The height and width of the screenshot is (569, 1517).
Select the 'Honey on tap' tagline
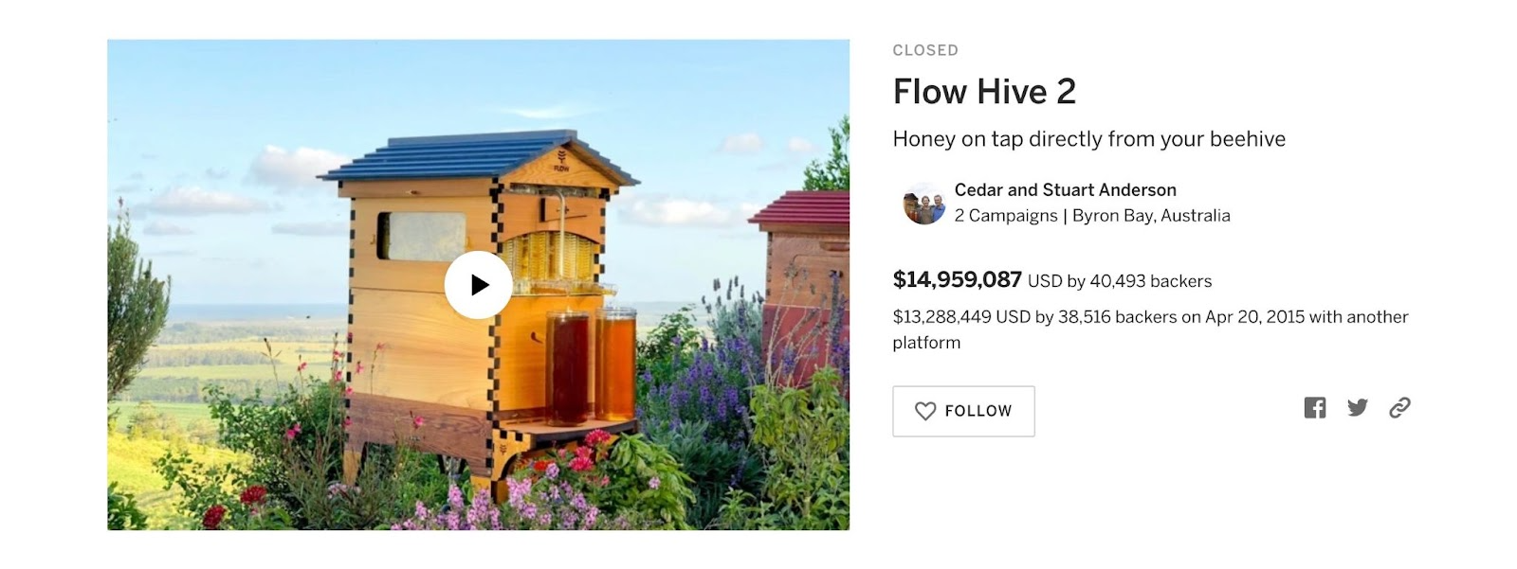1088,139
